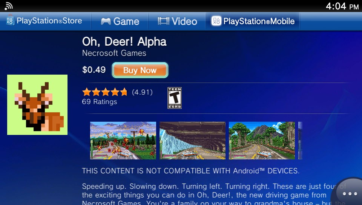Click the film strip Video icon

163,21
